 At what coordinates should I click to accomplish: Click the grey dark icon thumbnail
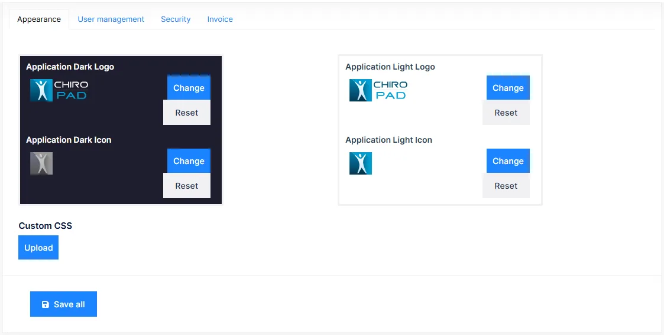point(41,163)
